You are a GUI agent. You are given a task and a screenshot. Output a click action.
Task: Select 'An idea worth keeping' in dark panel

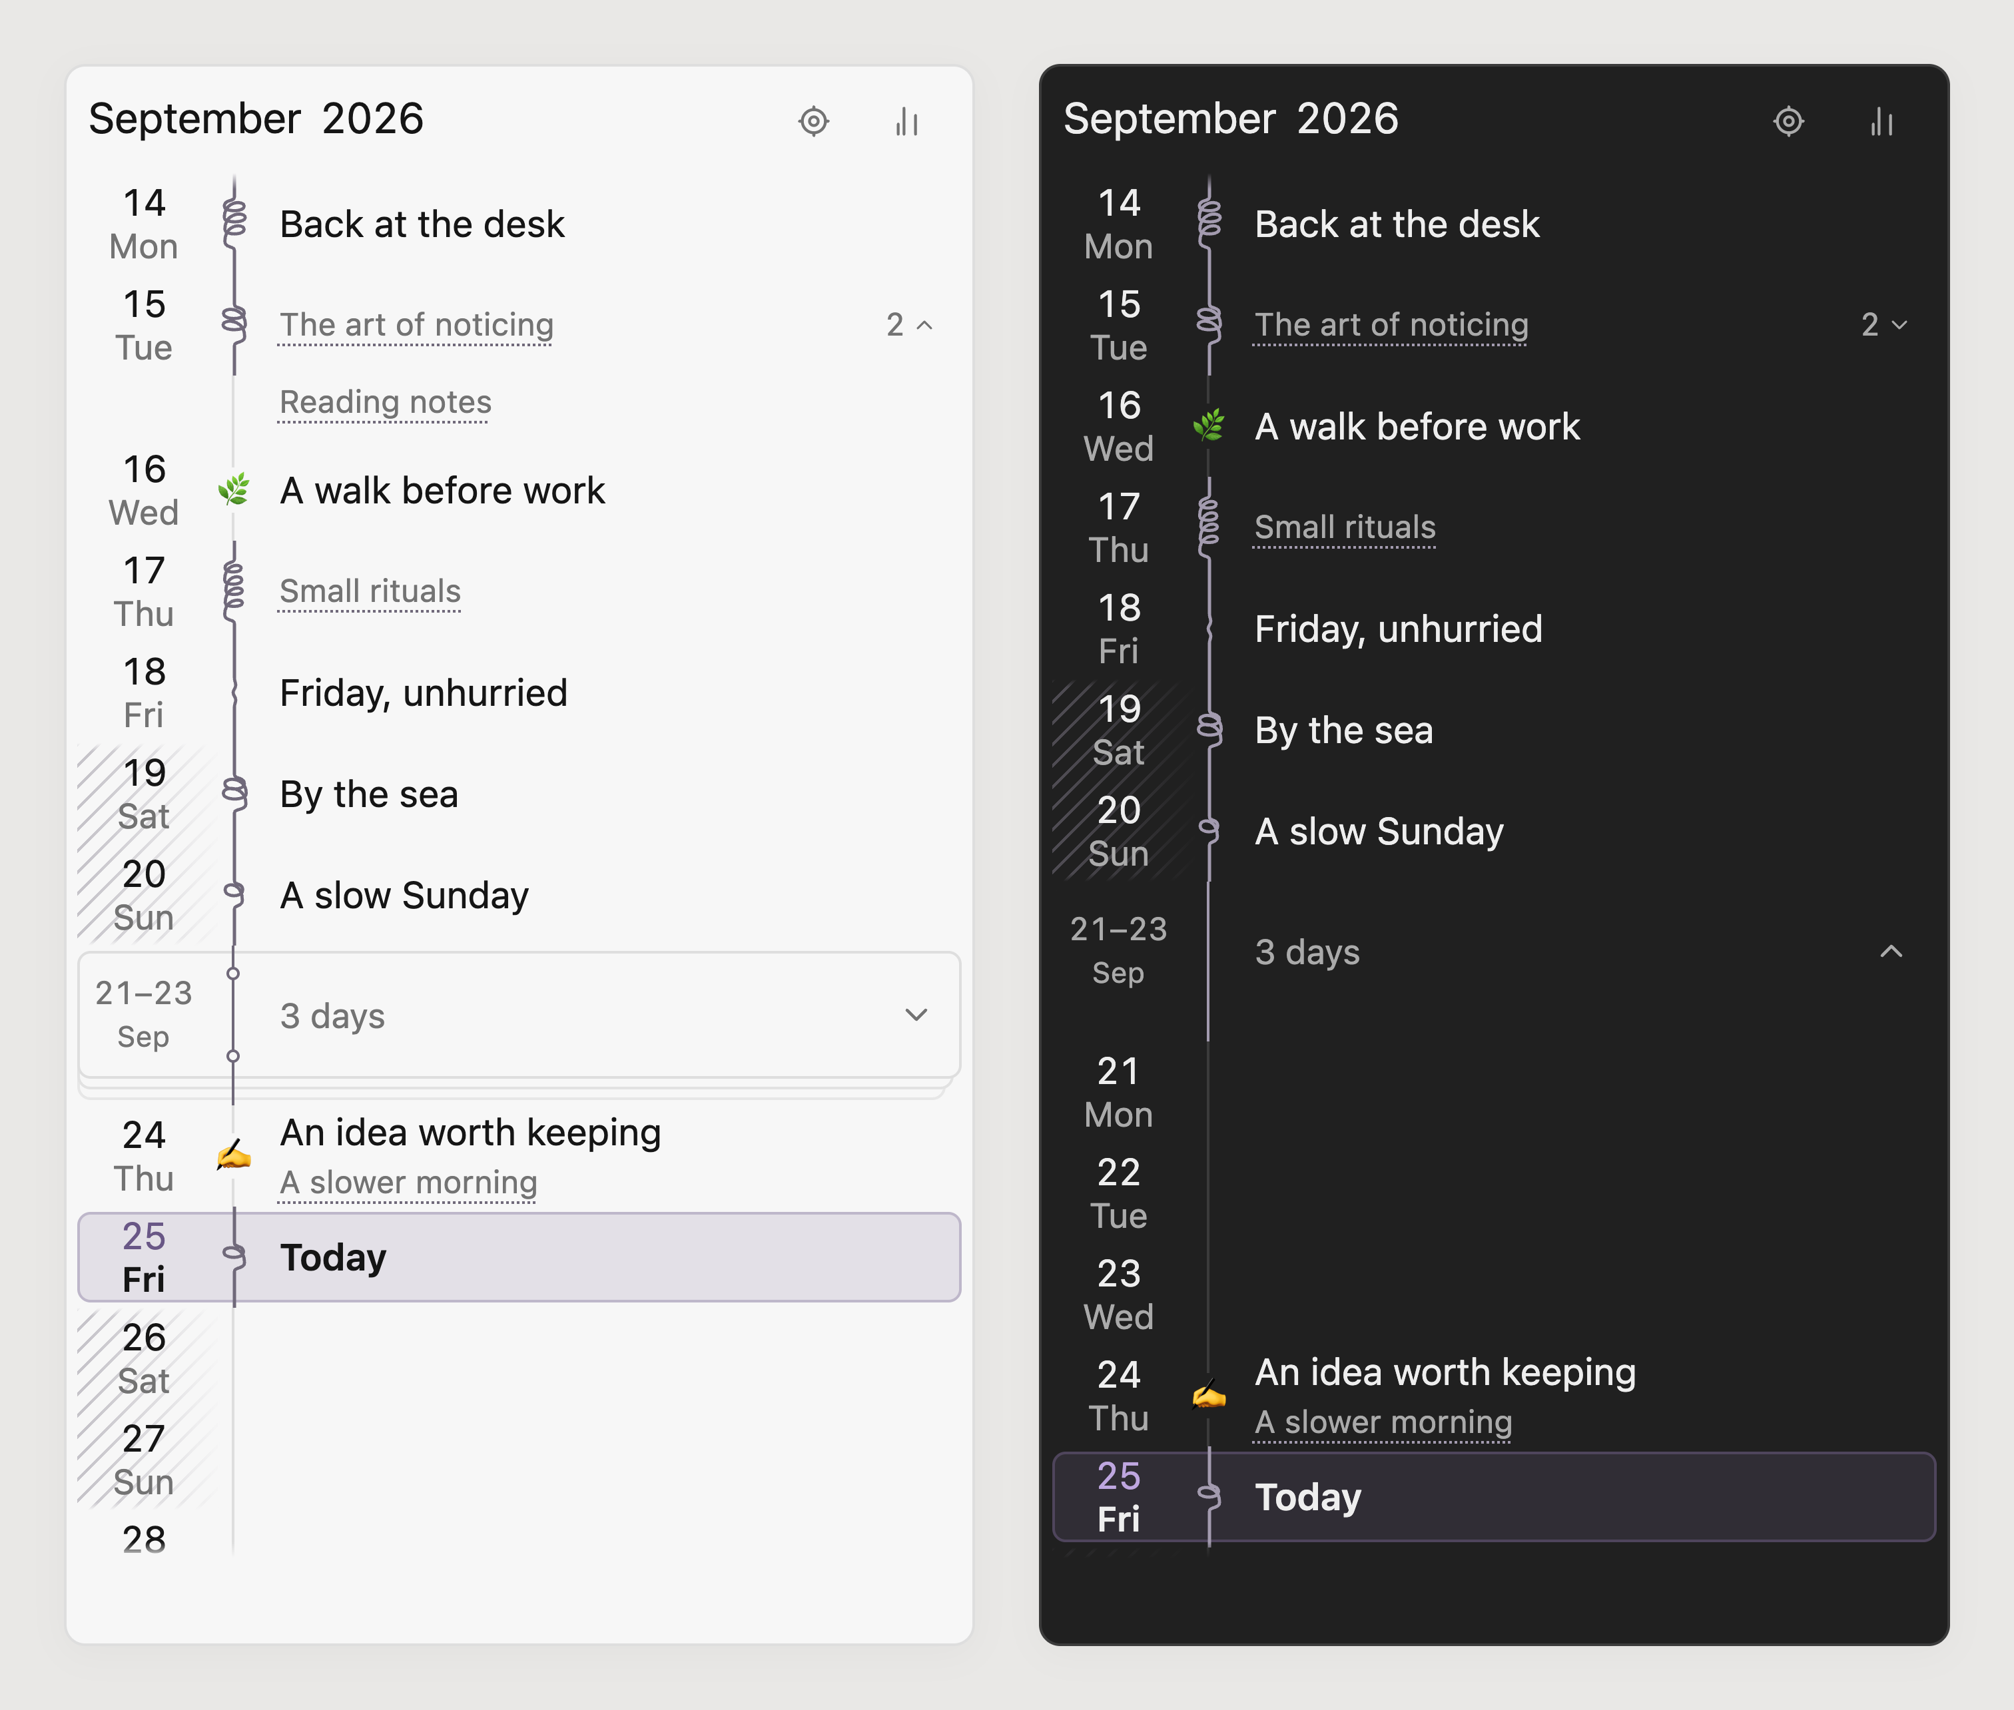click(1445, 1372)
